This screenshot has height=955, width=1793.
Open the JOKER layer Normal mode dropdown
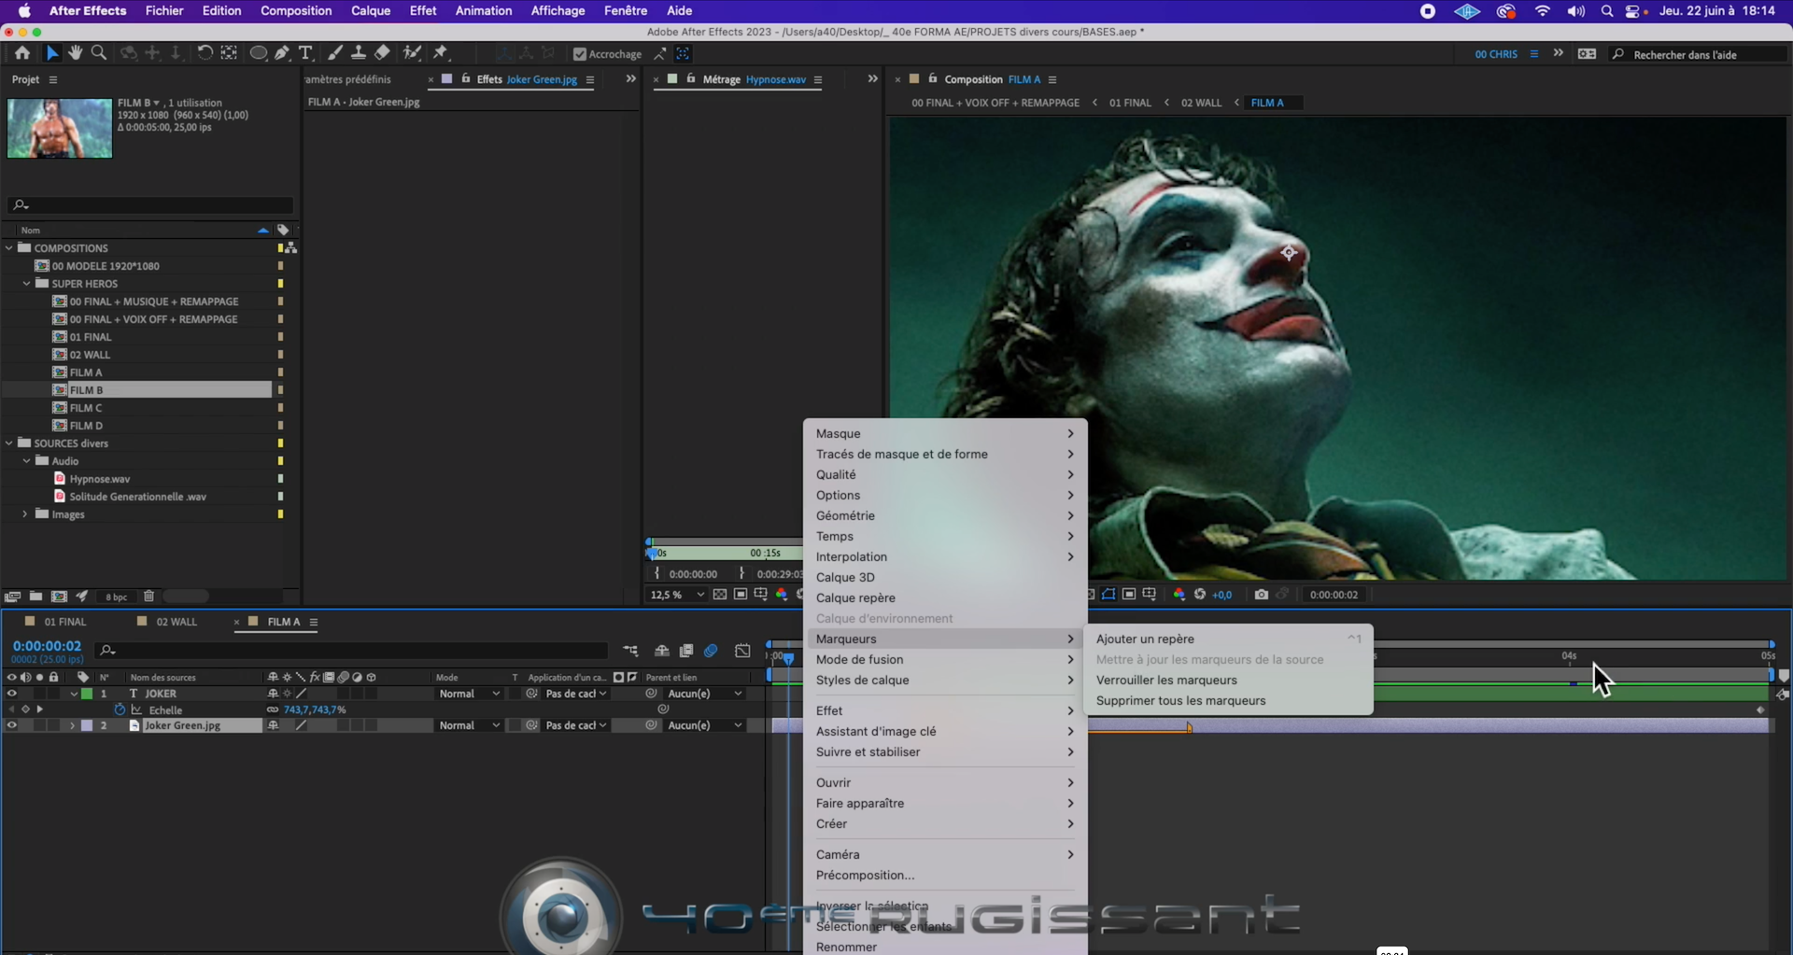[469, 694]
